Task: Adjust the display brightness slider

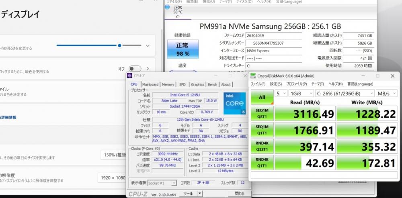Action: (x=99, y=45)
